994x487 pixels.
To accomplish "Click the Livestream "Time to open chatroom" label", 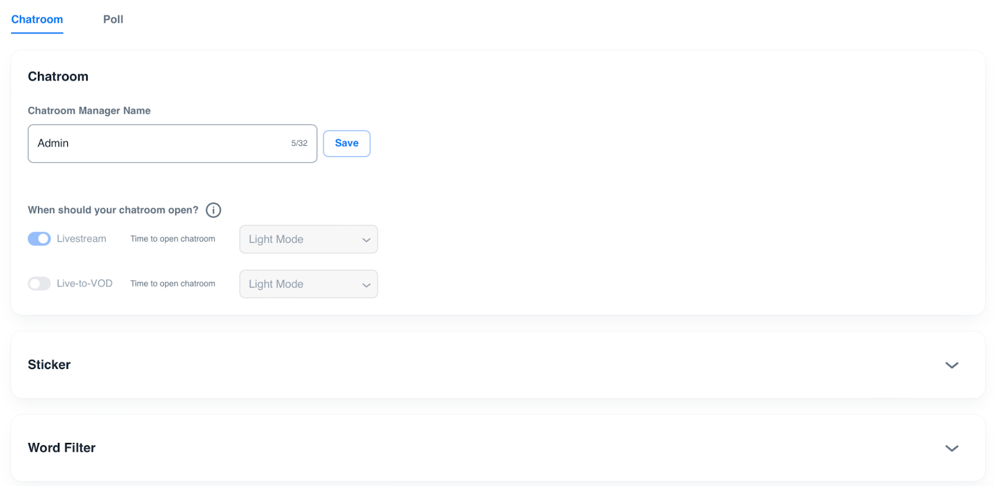I will point(173,239).
